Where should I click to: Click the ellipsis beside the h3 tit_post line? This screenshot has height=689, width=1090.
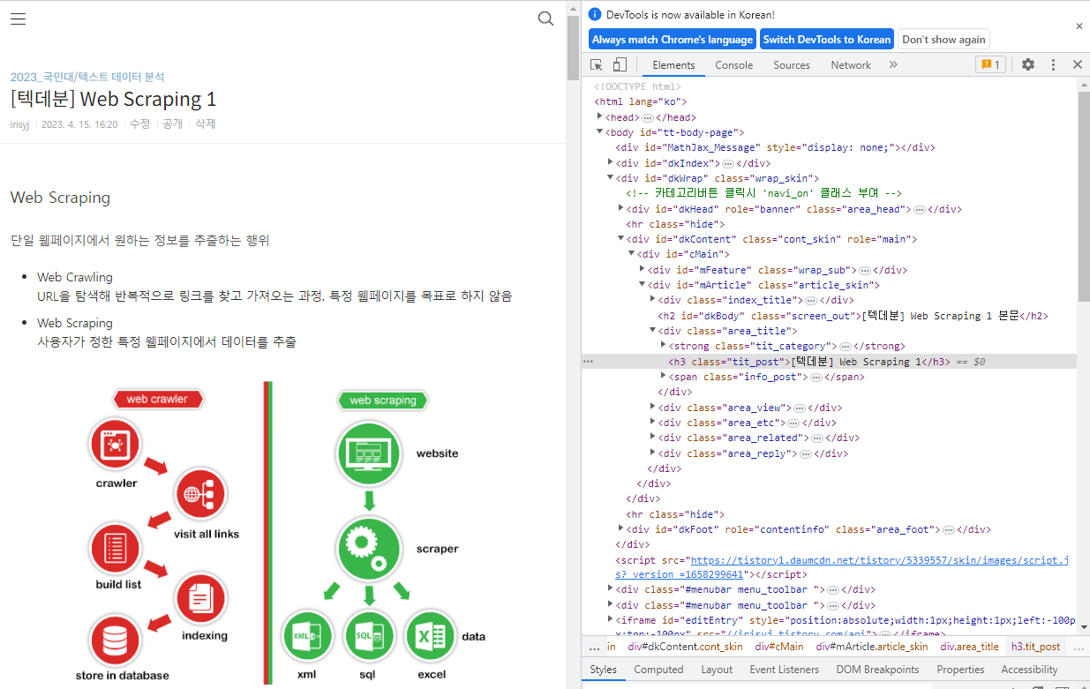point(589,362)
